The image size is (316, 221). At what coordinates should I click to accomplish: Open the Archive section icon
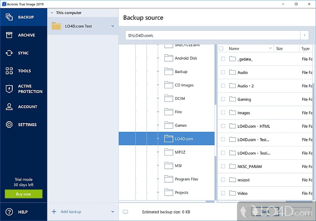click(9, 35)
